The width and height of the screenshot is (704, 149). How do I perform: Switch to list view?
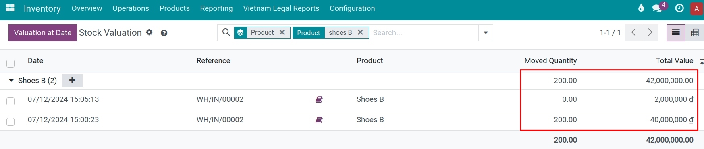click(x=676, y=33)
